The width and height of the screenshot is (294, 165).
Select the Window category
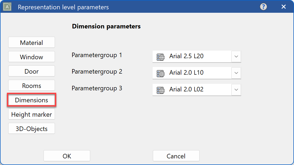(31, 57)
